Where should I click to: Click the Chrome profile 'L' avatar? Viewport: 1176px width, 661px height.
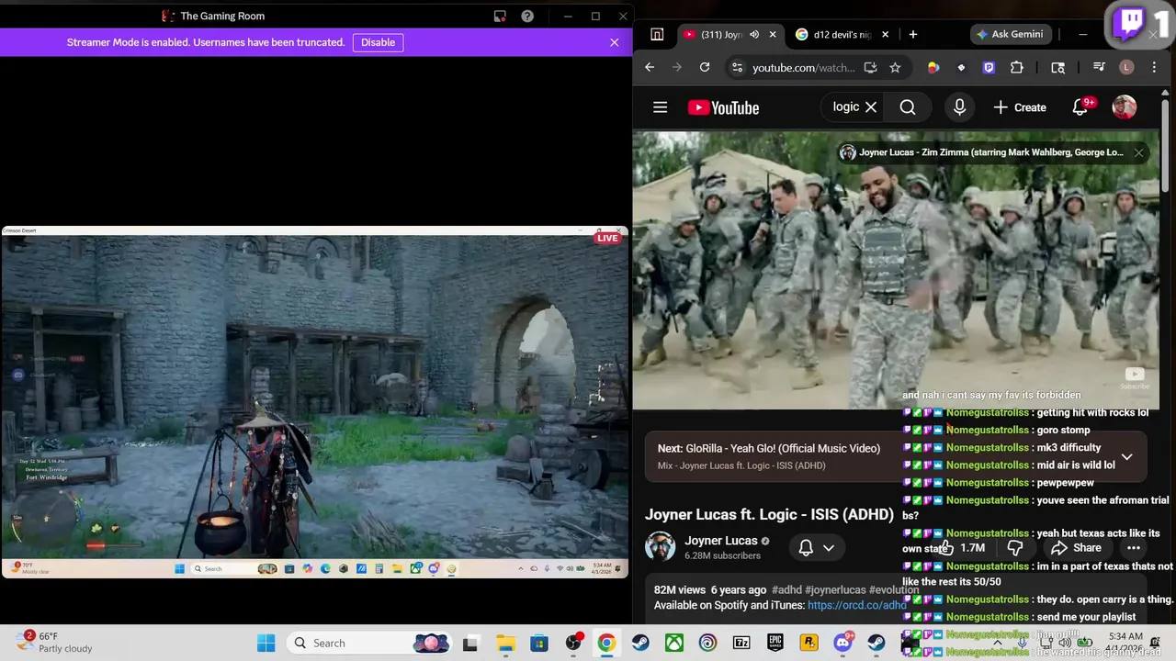click(x=1126, y=67)
